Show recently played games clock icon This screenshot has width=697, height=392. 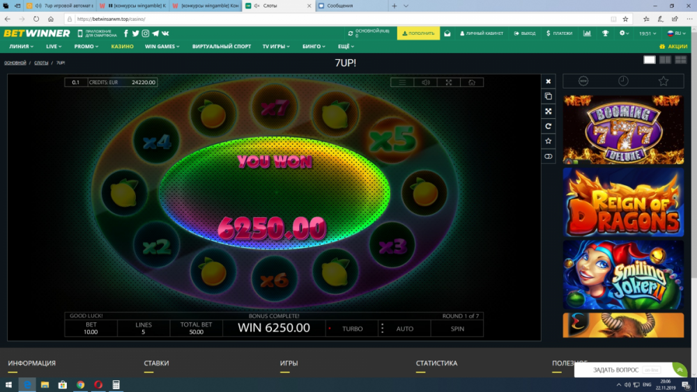click(623, 81)
